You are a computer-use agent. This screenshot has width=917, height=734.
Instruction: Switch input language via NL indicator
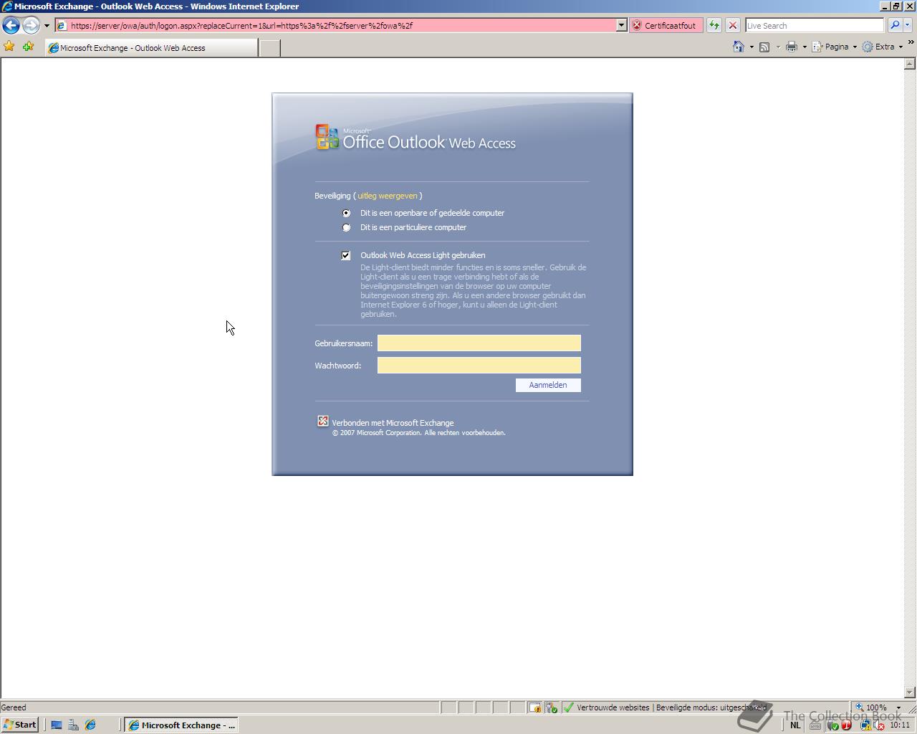point(795,725)
